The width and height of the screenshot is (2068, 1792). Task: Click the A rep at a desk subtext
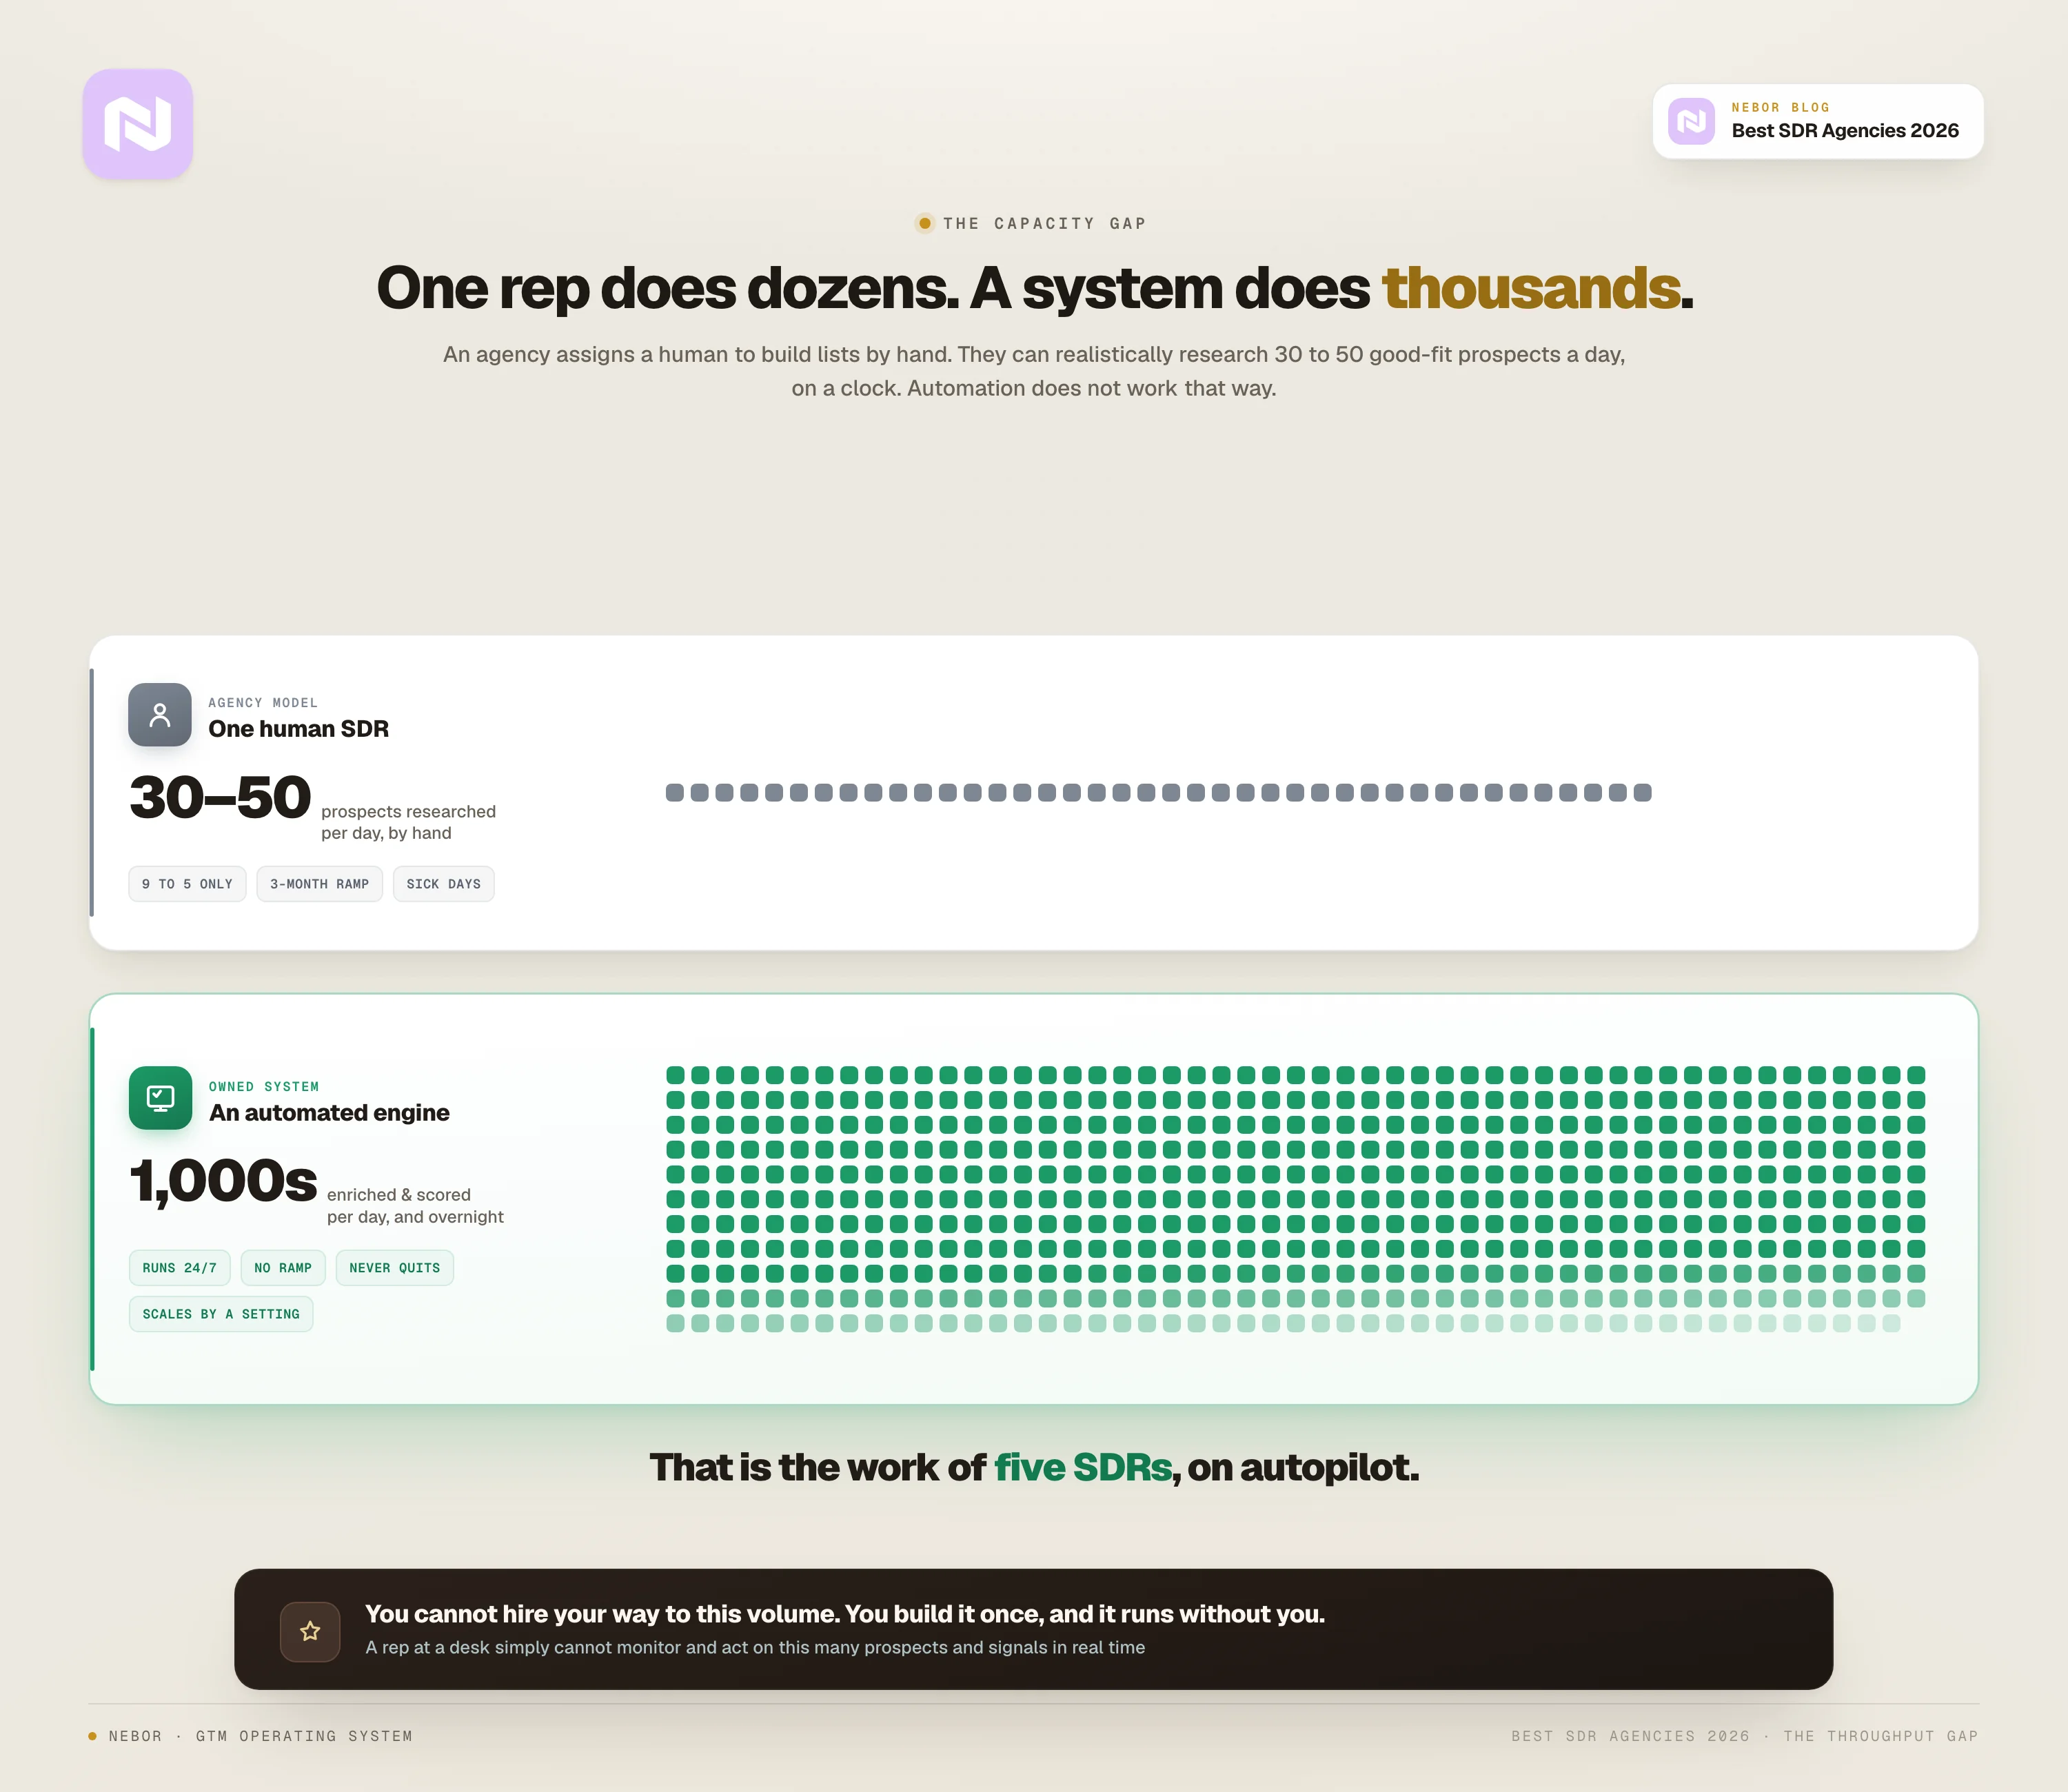(x=755, y=1648)
